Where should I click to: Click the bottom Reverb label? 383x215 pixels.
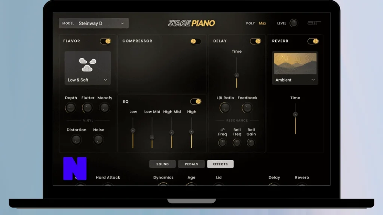302,177
